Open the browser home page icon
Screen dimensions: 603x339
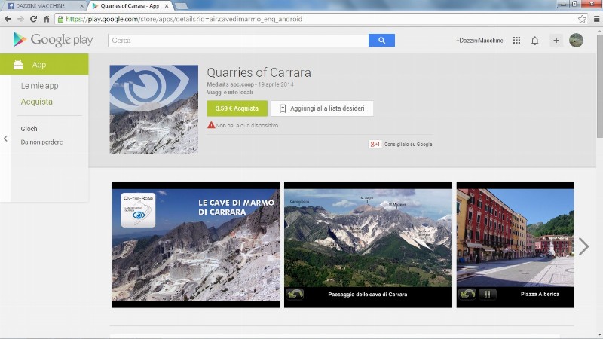(x=46, y=19)
